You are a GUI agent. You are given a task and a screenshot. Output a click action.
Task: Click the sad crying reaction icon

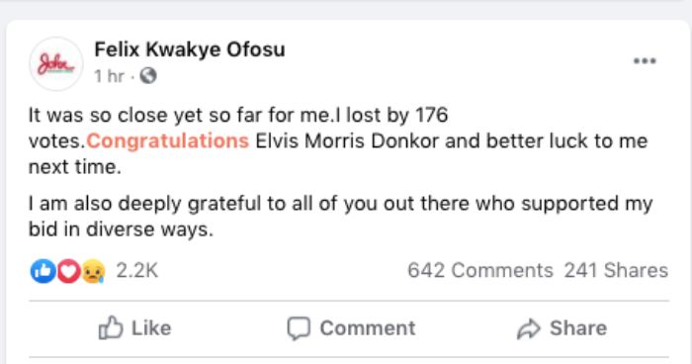(94, 271)
